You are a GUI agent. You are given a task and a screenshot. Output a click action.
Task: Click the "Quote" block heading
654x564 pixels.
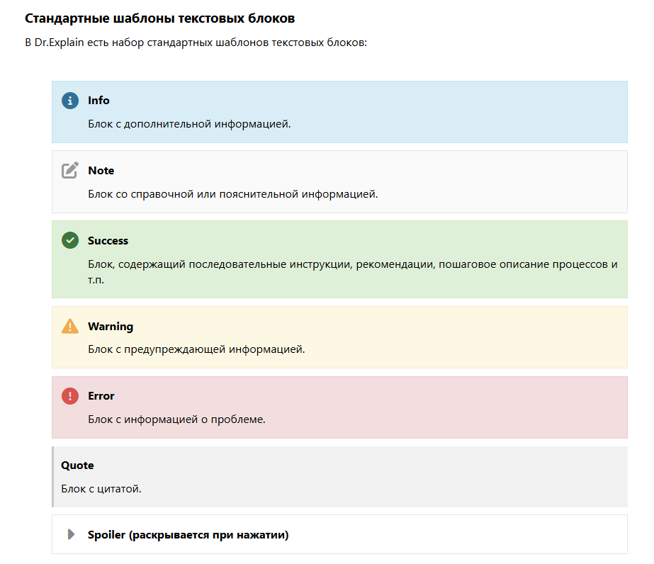(x=77, y=466)
